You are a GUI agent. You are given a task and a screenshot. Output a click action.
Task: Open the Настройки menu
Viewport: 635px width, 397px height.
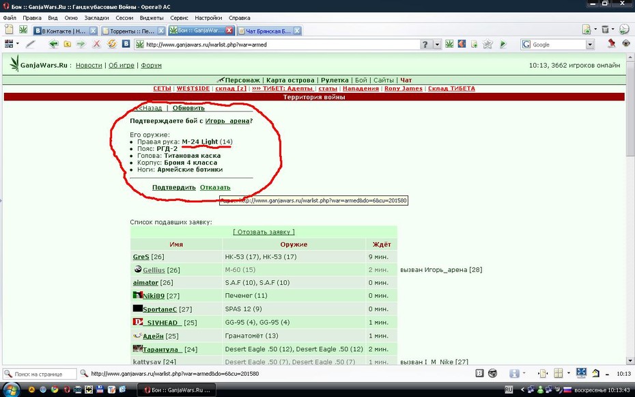208,18
